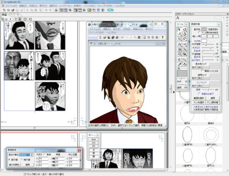Select the 相対値 option in coordinate dialog

[22, 160]
